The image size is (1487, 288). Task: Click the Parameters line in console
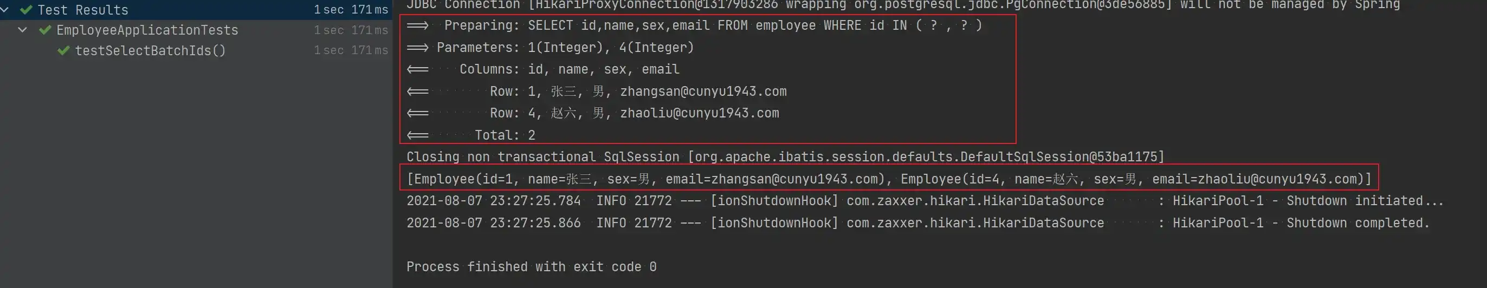pyautogui.click(x=565, y=47)
